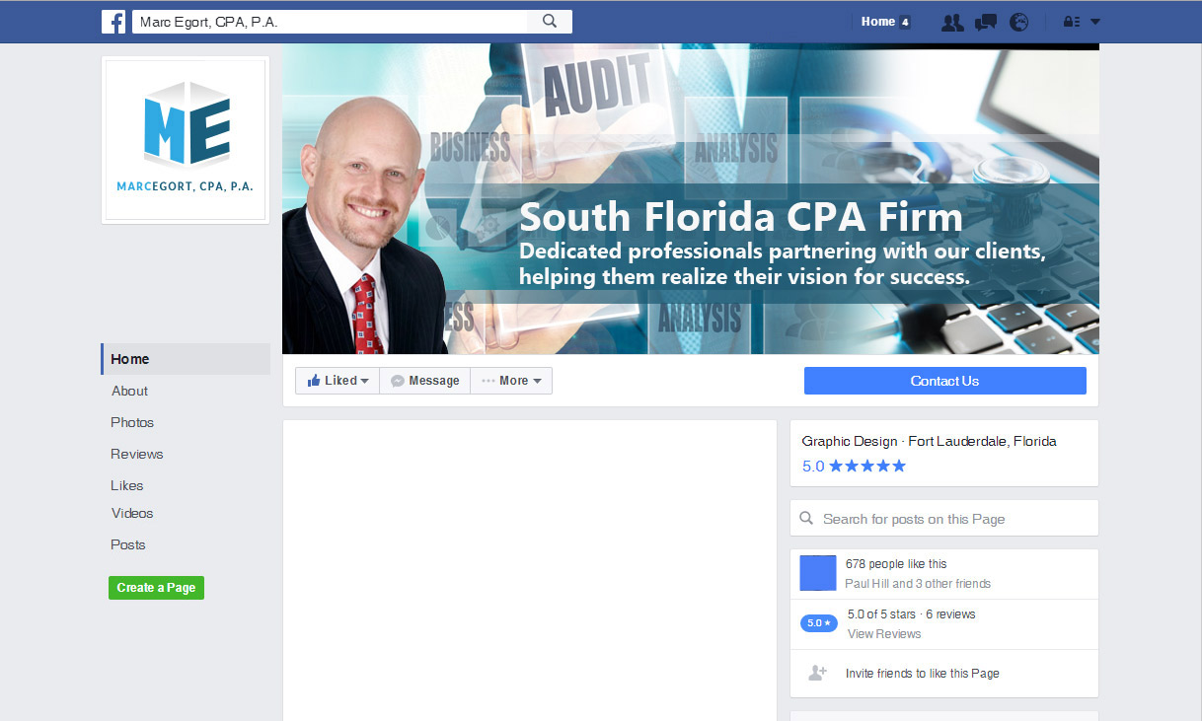Screen dimensions: 1202x721
Task: Open Reviews in the left sidebar
Action: [137, 454]
